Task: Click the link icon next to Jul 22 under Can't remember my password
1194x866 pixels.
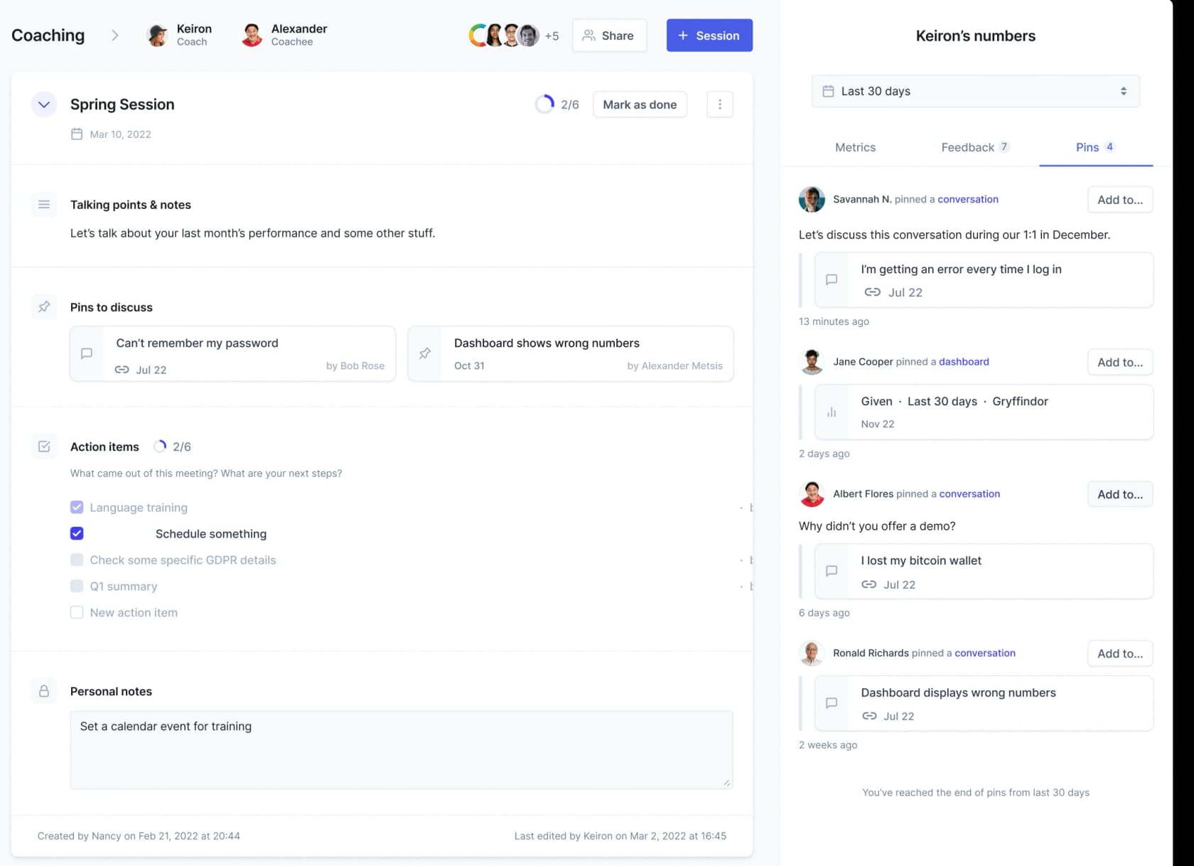Action: [x=122, y=370]
